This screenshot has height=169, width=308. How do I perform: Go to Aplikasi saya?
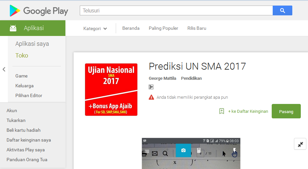coord(32,44)
